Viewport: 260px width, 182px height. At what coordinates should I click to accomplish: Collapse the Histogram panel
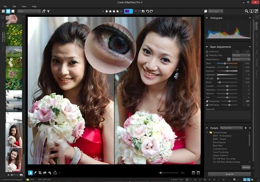click(207, 18)
